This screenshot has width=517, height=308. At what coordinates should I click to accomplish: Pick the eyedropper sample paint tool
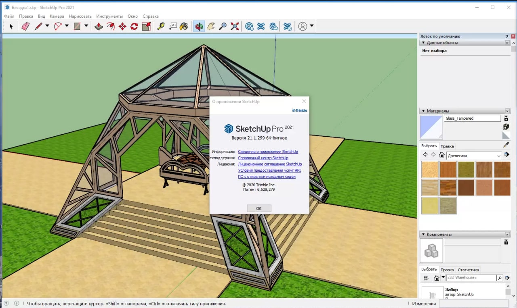(506, 145)
